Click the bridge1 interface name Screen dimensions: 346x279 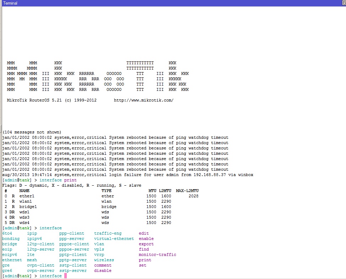[29, 207]
